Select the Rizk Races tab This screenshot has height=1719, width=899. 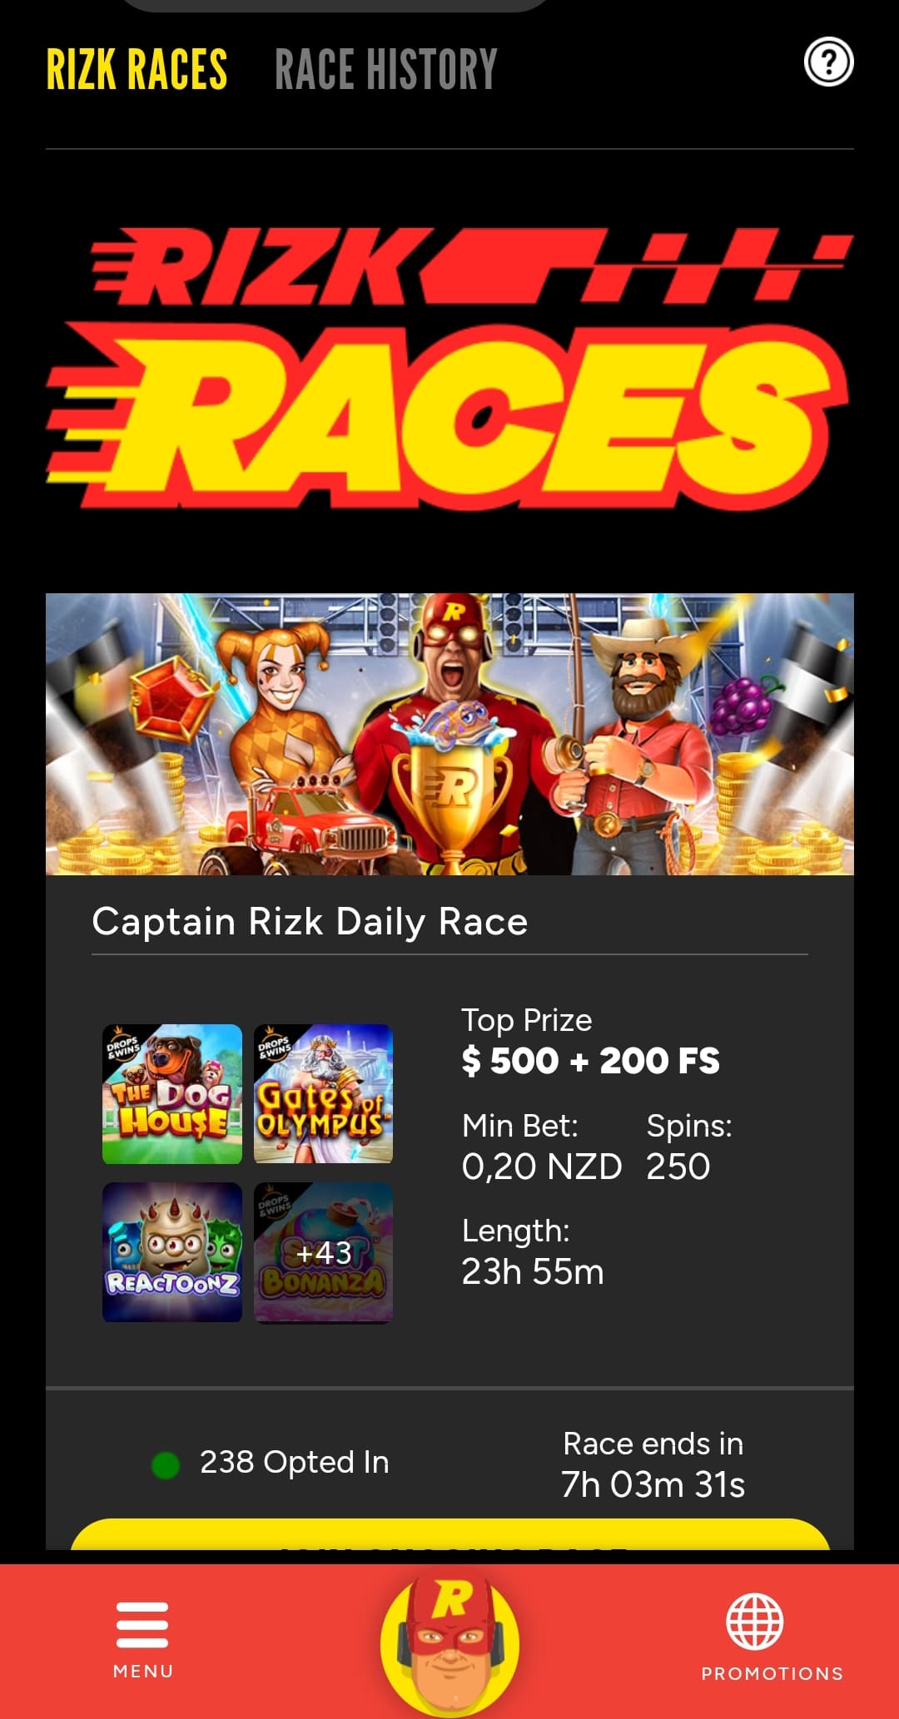pyautogui.click(x=137, y=69)
